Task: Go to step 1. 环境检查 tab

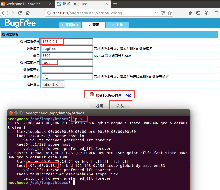Action: (x=70, y=25)
